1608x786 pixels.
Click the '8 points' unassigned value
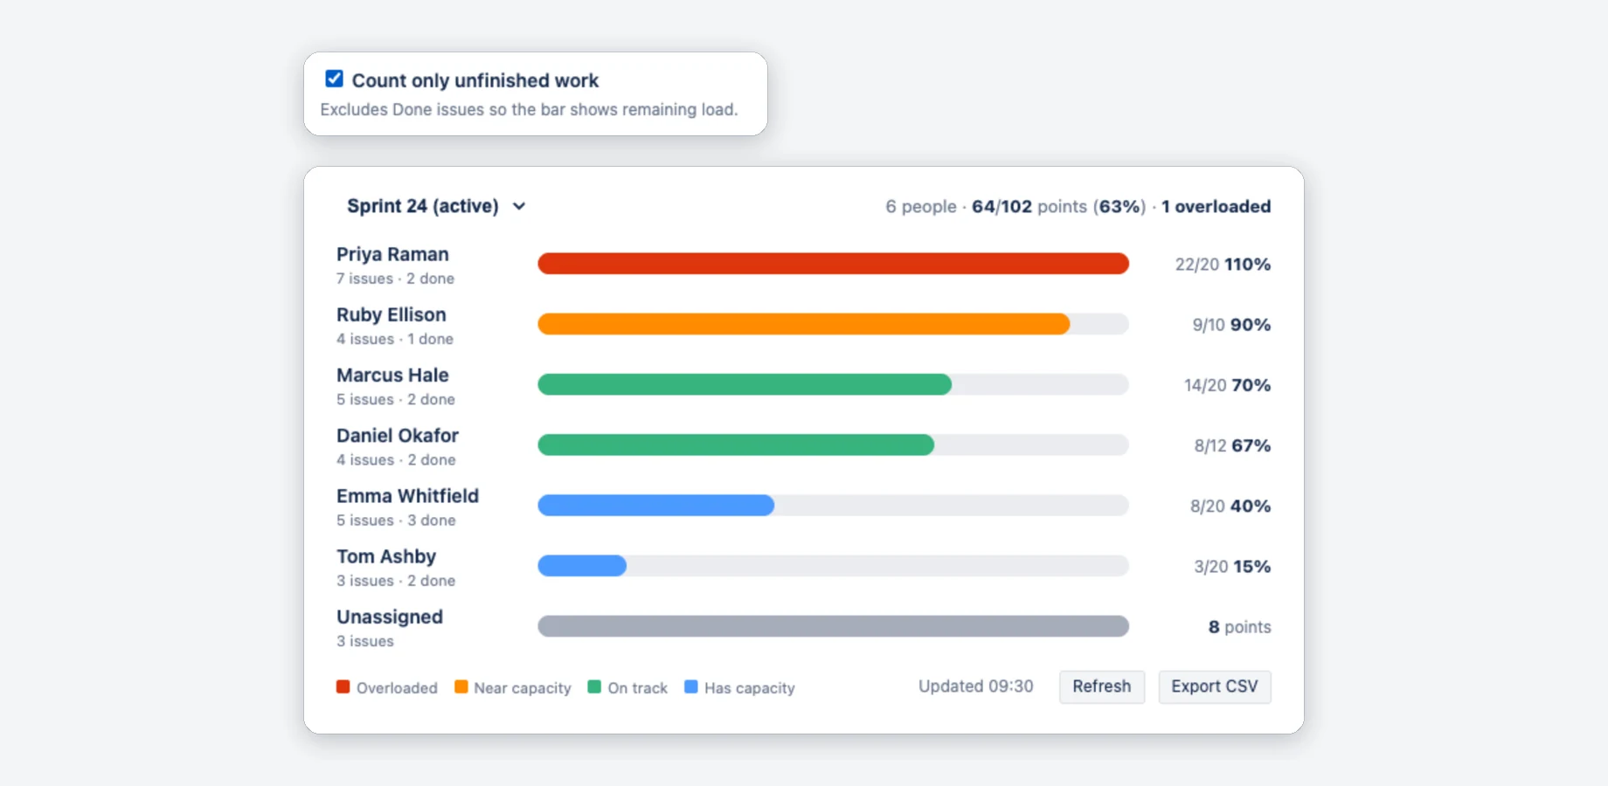point(1239,626)
